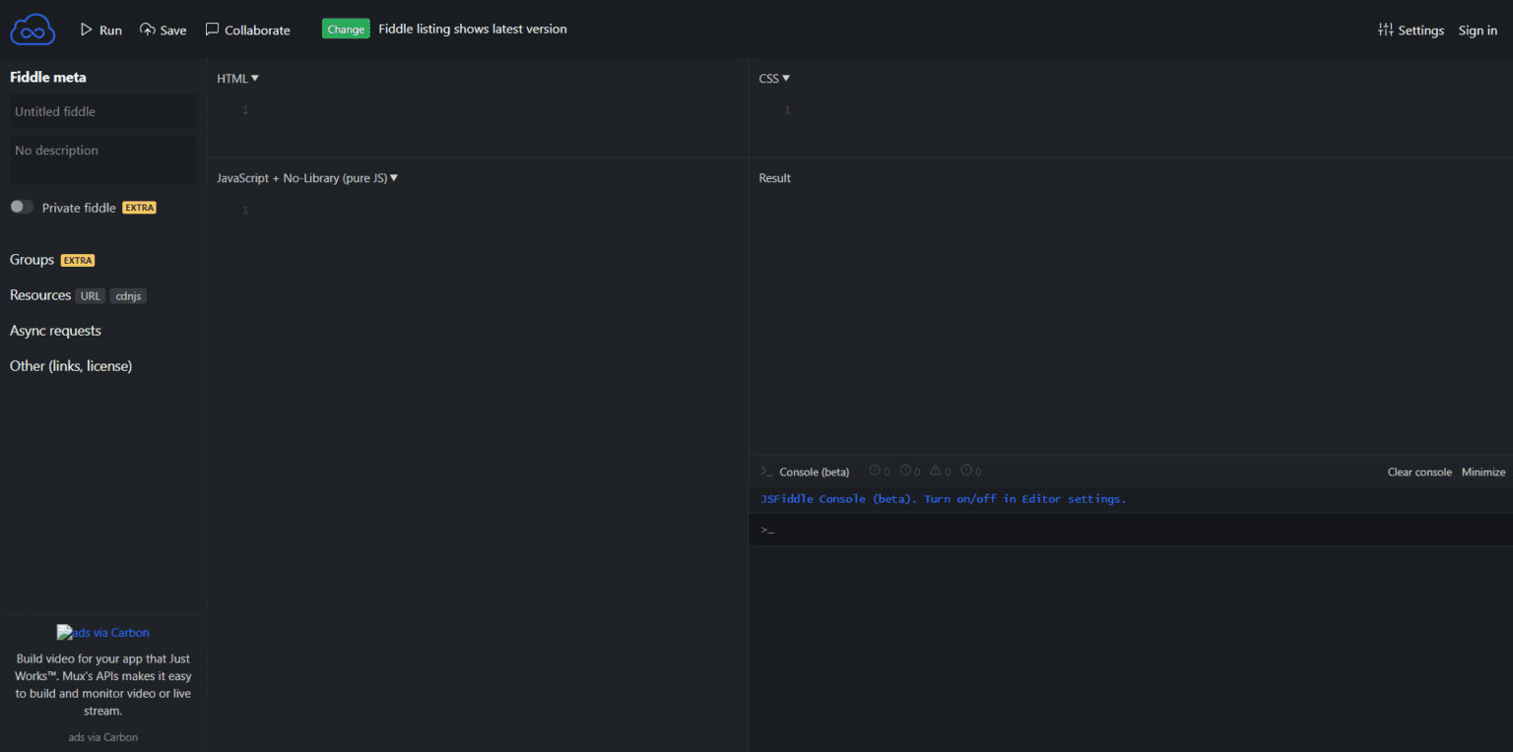Screen dimensions: 1513x752
Task: Click the Run play icon
Action: pyautogui.click(x=87, y=30)
